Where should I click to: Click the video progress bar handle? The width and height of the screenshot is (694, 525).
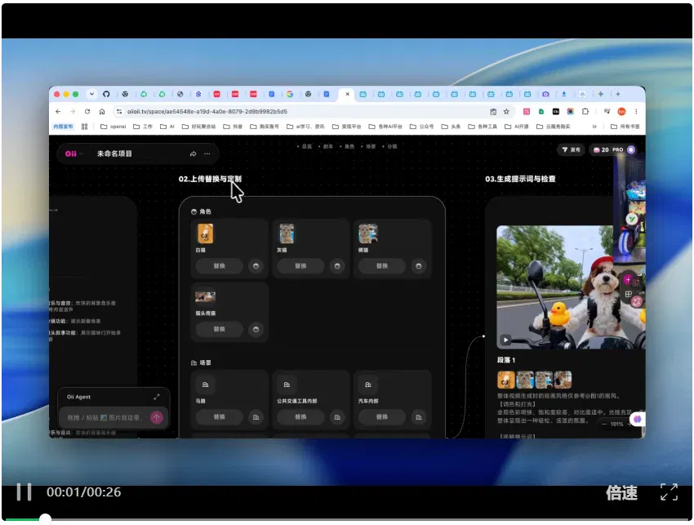[x=45, y=519]
